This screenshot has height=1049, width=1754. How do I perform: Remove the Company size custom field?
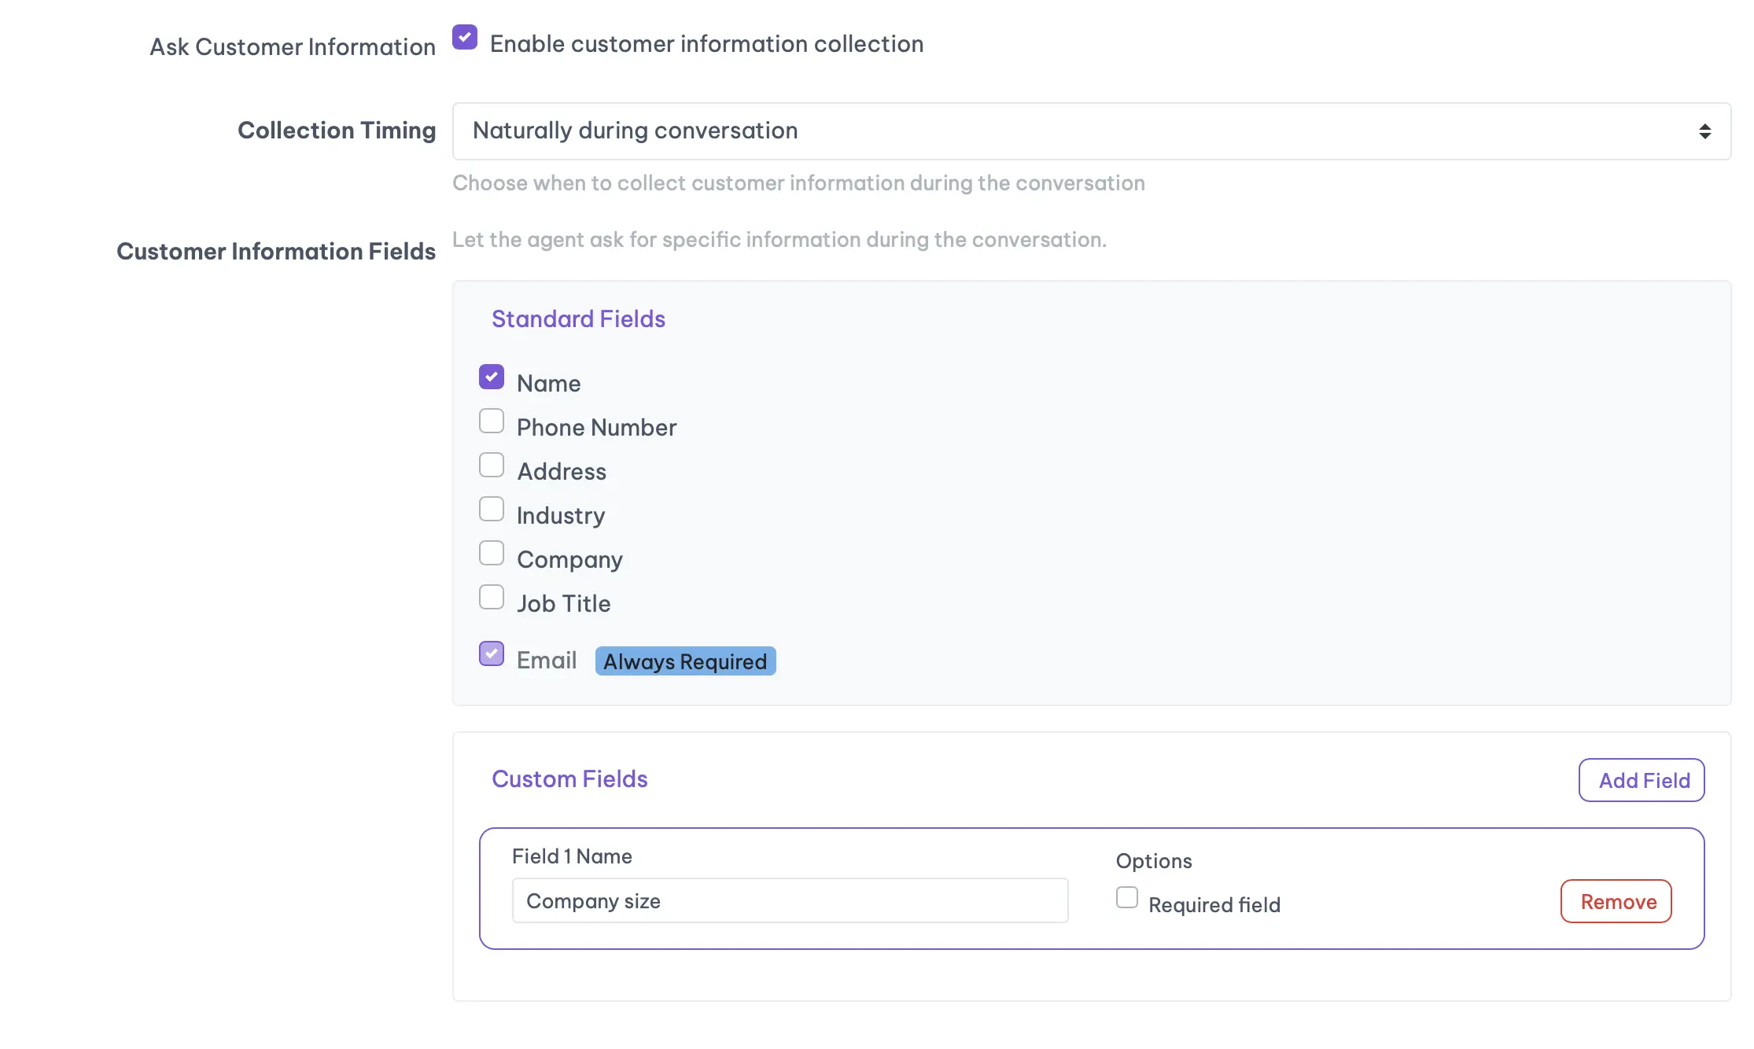pos(1616,902)
